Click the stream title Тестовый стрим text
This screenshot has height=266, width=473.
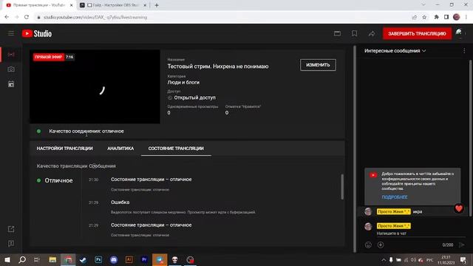pos(218,66)
